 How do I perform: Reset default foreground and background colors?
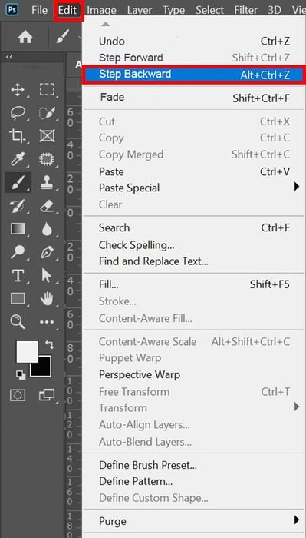pos(21,375)
